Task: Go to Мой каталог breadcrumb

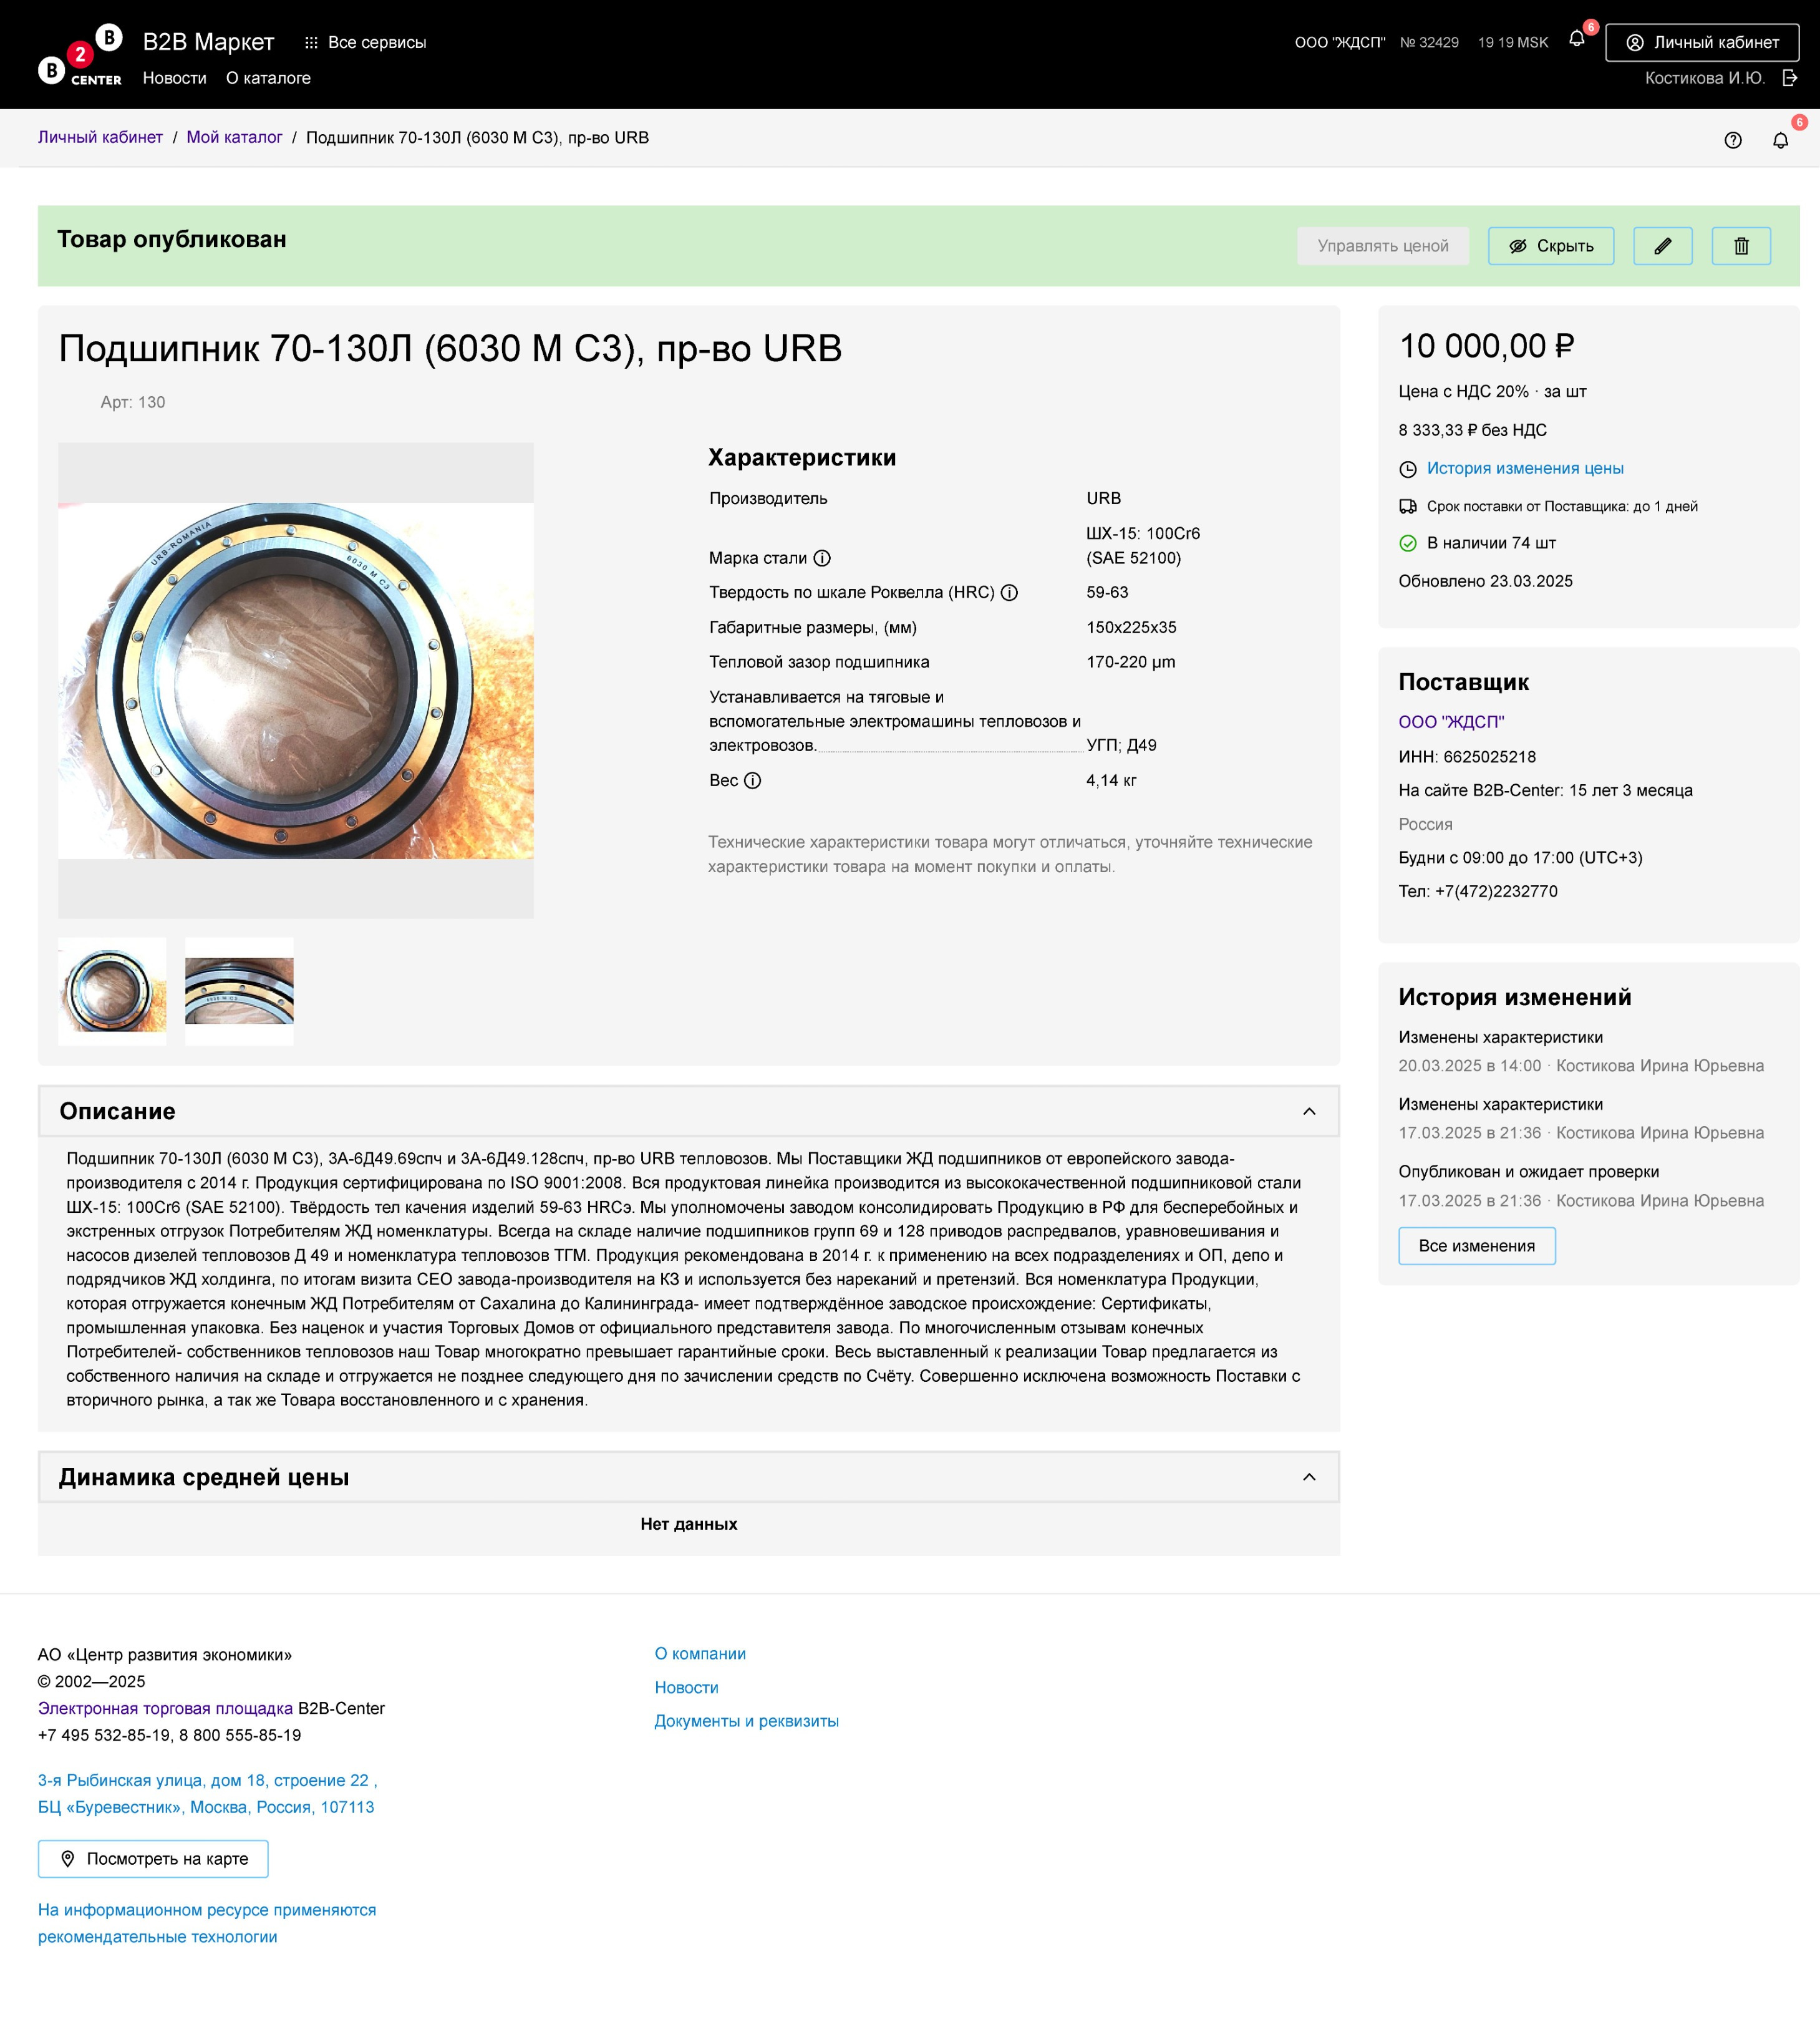Action: pyautogui.click(x=234, y=138)
